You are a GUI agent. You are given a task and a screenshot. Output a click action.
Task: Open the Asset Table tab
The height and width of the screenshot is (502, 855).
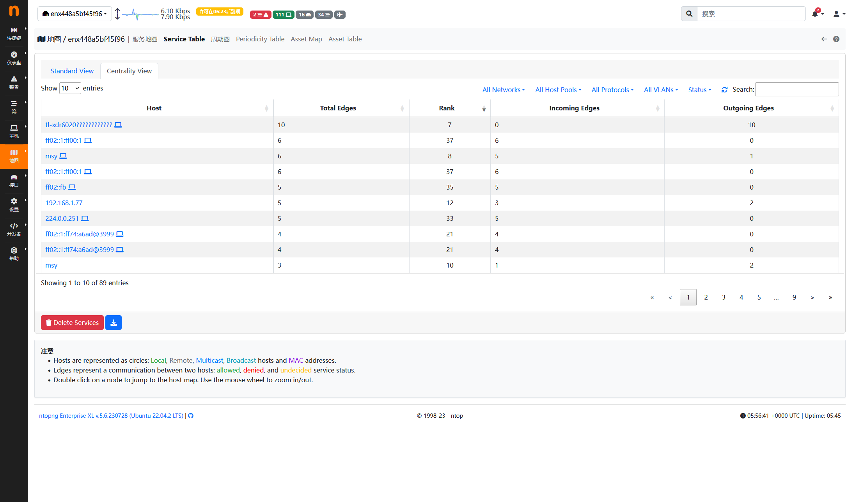tap(345, 39)
